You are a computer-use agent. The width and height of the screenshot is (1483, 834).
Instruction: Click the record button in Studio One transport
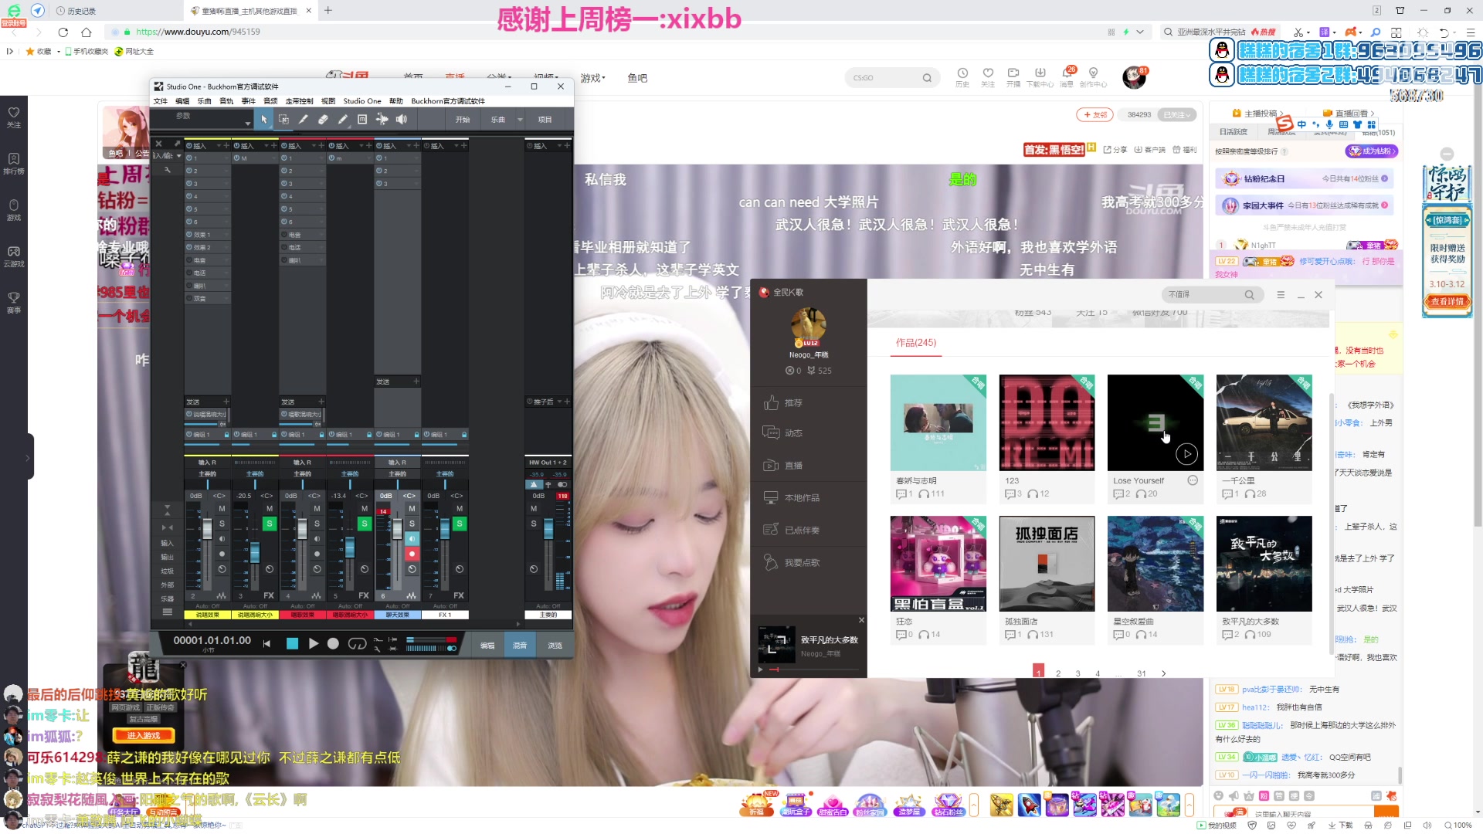click(333, 643)
